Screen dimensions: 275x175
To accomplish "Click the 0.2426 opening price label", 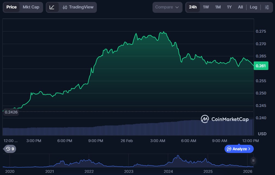I will 11,112.
